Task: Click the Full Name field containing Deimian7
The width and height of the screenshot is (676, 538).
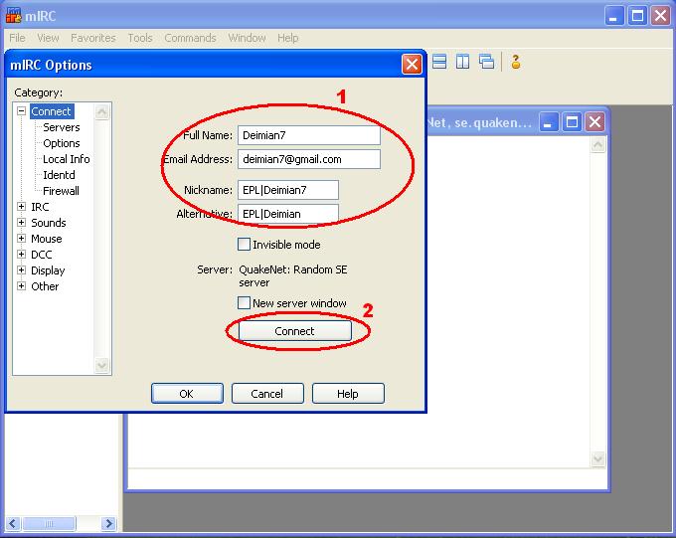Action: (309, 135)
